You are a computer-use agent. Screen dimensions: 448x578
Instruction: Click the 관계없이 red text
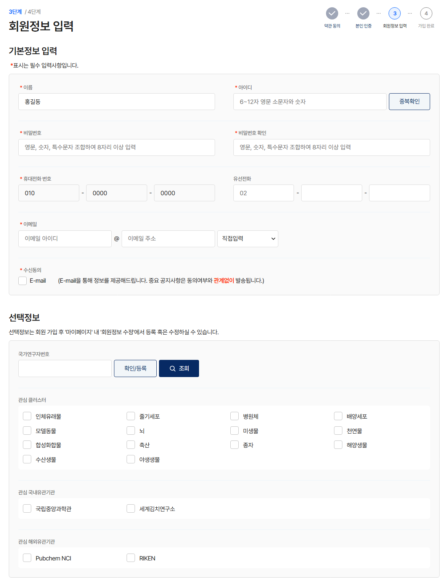(224, 281)
